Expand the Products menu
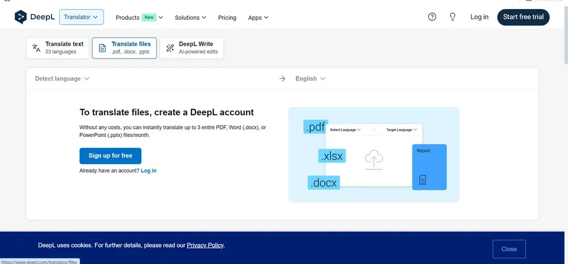This screenshot has width=568, height=264. click(139, 18)
